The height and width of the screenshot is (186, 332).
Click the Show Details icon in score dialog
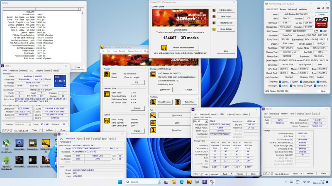(214, 29)
